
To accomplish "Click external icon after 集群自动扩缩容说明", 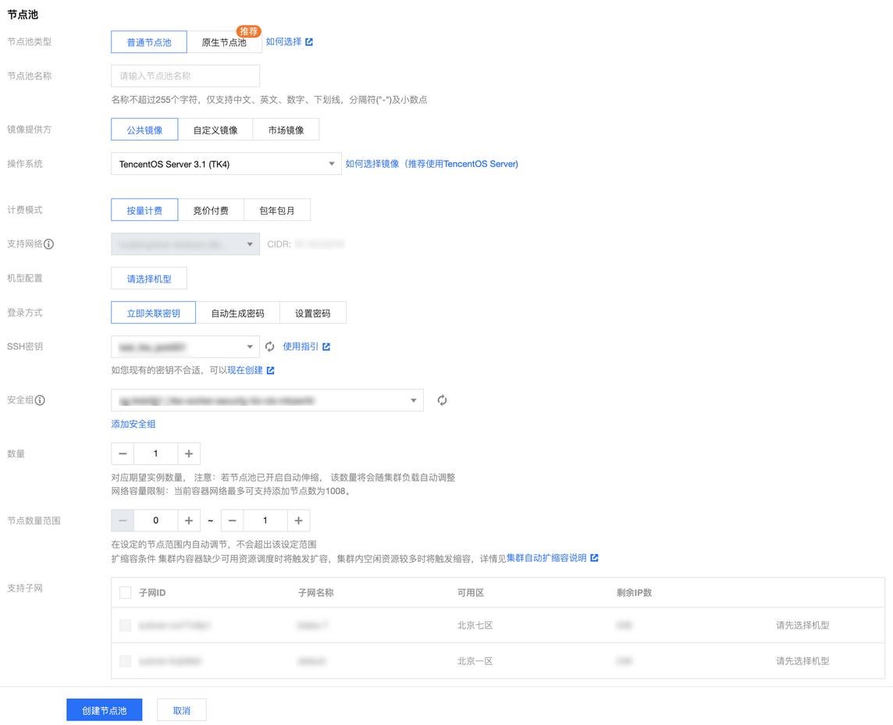I will click(595, 558).
